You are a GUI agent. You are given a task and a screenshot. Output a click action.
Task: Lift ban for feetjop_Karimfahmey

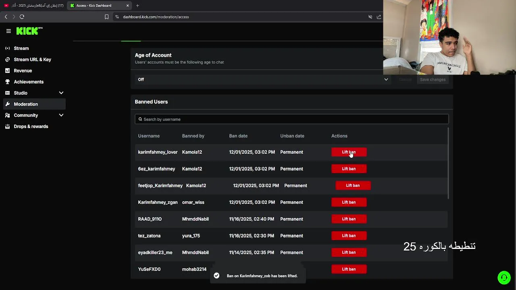(353, 186)
